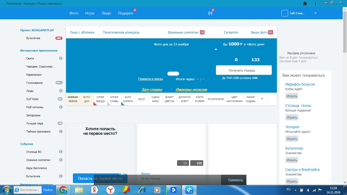Select the Фото дня contest tab

(87, 99)
